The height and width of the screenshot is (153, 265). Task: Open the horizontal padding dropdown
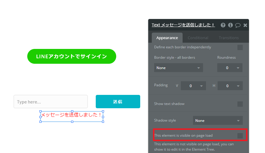(230, 86)
